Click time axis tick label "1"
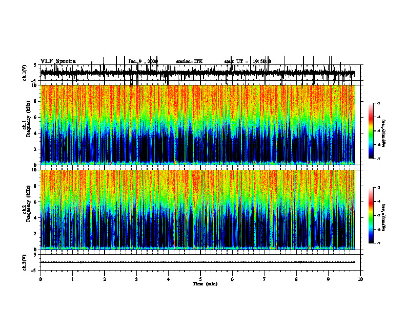This screenshot has width=406, height=313. point(72,279)
